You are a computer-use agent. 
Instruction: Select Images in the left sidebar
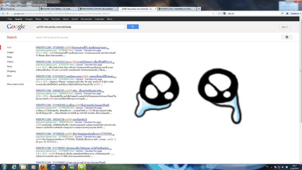pos(10,52)
